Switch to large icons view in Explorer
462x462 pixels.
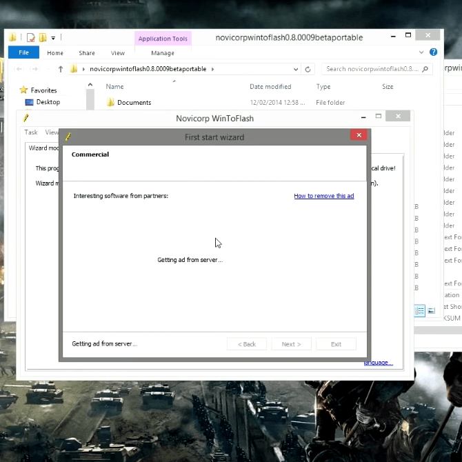(431, 311)
